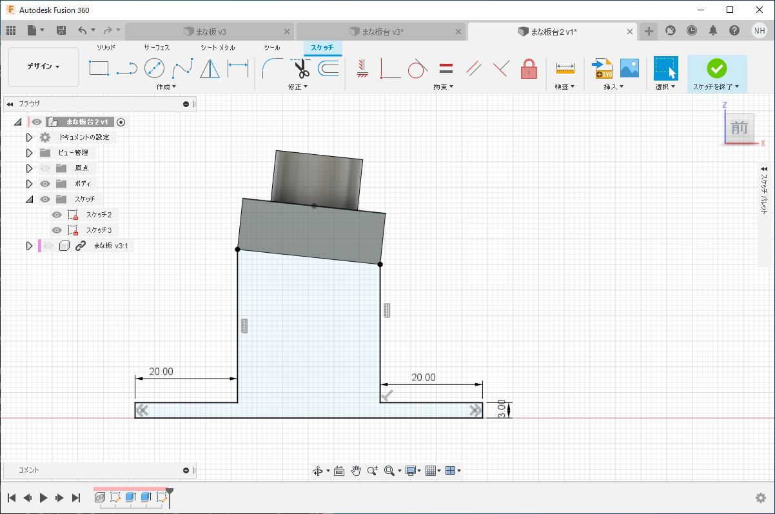
Task: Hide スケッチ2 using its eye icon
Action: click(57, 215)
